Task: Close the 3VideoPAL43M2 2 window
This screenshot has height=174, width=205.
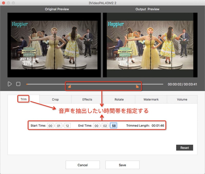Action: point(4,3)
